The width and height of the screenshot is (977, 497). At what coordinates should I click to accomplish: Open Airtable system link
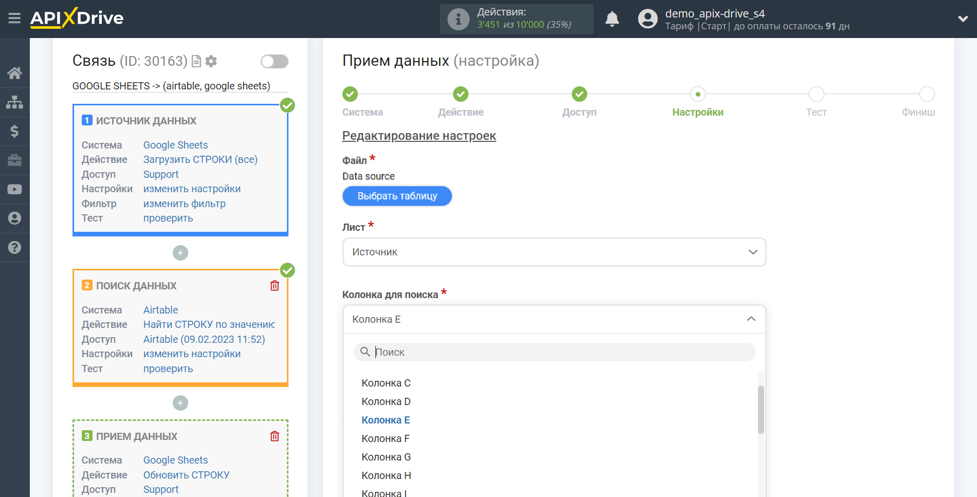(x=160, y=310)
